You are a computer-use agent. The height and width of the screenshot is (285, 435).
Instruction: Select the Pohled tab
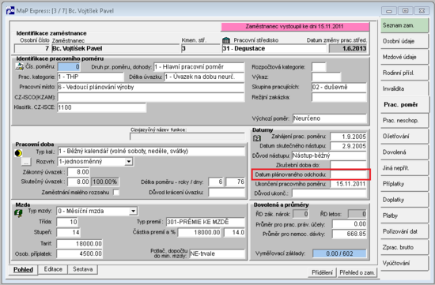(23, 269)
